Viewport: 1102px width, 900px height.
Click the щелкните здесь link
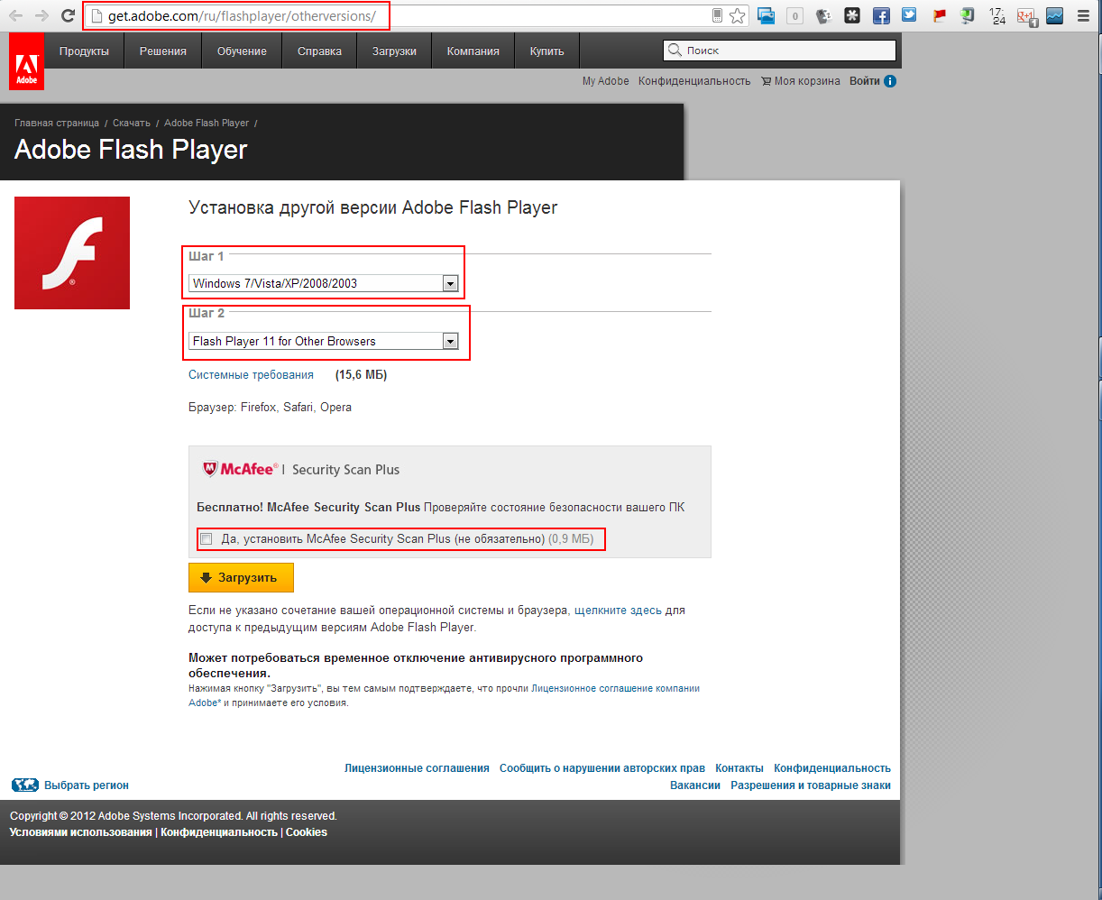pos(618,611)
